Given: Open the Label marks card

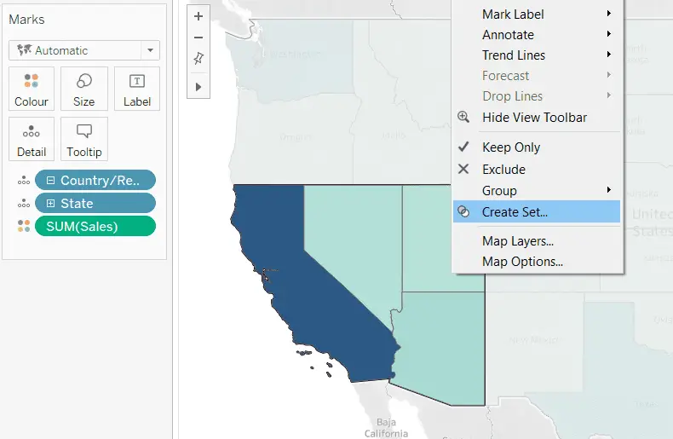Looking at the screenshot, I should pos(137,89).
